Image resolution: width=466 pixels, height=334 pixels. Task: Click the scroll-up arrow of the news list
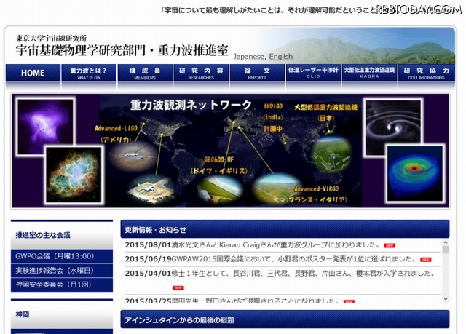[x=446, y=242]
